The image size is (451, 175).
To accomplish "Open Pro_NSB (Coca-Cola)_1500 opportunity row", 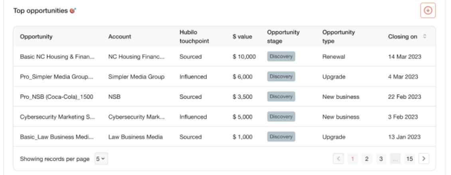I will (x=224, y=97).
